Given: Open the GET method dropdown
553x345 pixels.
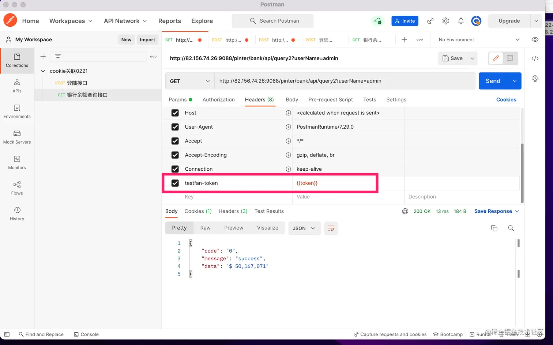Looking at the screenshot, I should click(190, 81).
